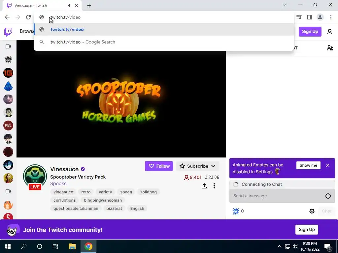Viewport: 338px width, 253px height.
Task: Open the Big Moist blue drop channel avatar
Action: (8, 86)
